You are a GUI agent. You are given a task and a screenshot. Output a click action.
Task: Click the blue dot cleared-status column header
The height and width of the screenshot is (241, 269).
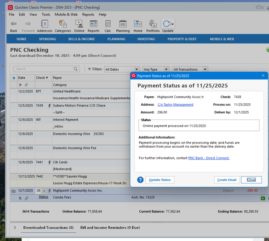coord(14,78)
